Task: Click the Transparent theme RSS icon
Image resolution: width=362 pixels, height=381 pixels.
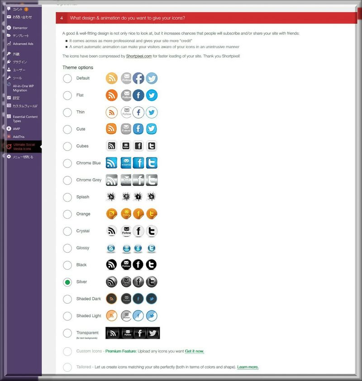Action: pos(112,333)
